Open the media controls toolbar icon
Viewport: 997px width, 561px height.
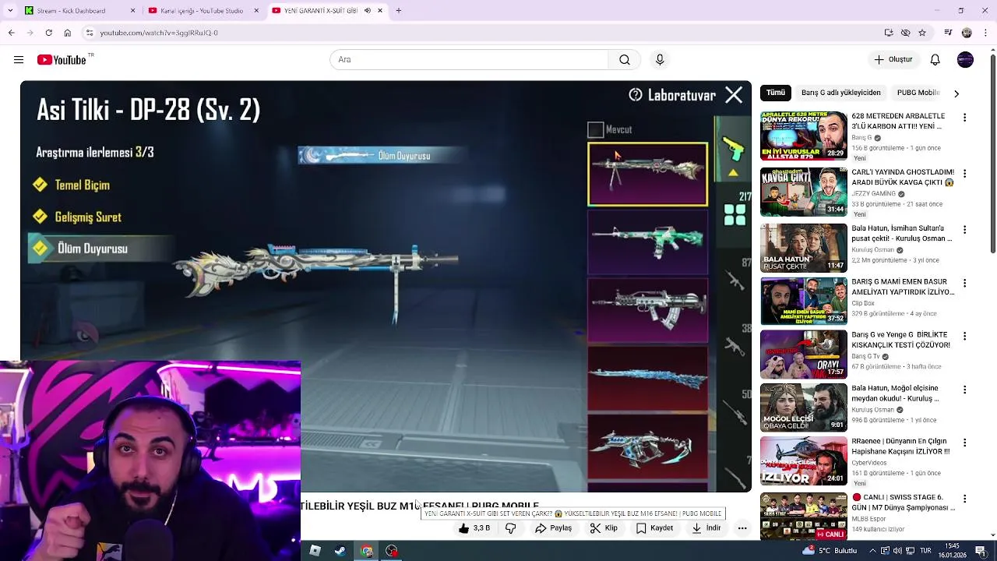(x=948, y=33)
